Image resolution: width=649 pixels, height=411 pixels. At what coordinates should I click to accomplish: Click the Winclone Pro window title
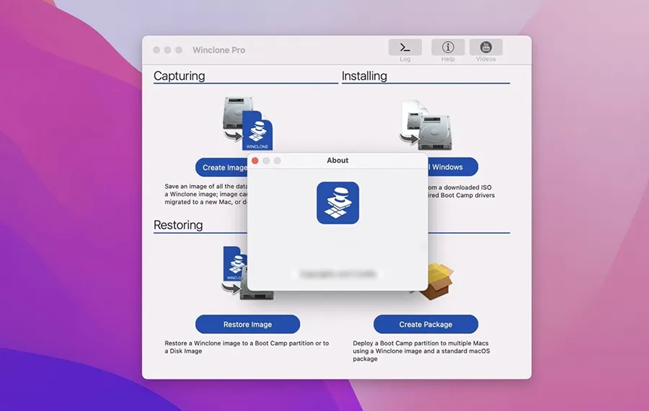218,50
